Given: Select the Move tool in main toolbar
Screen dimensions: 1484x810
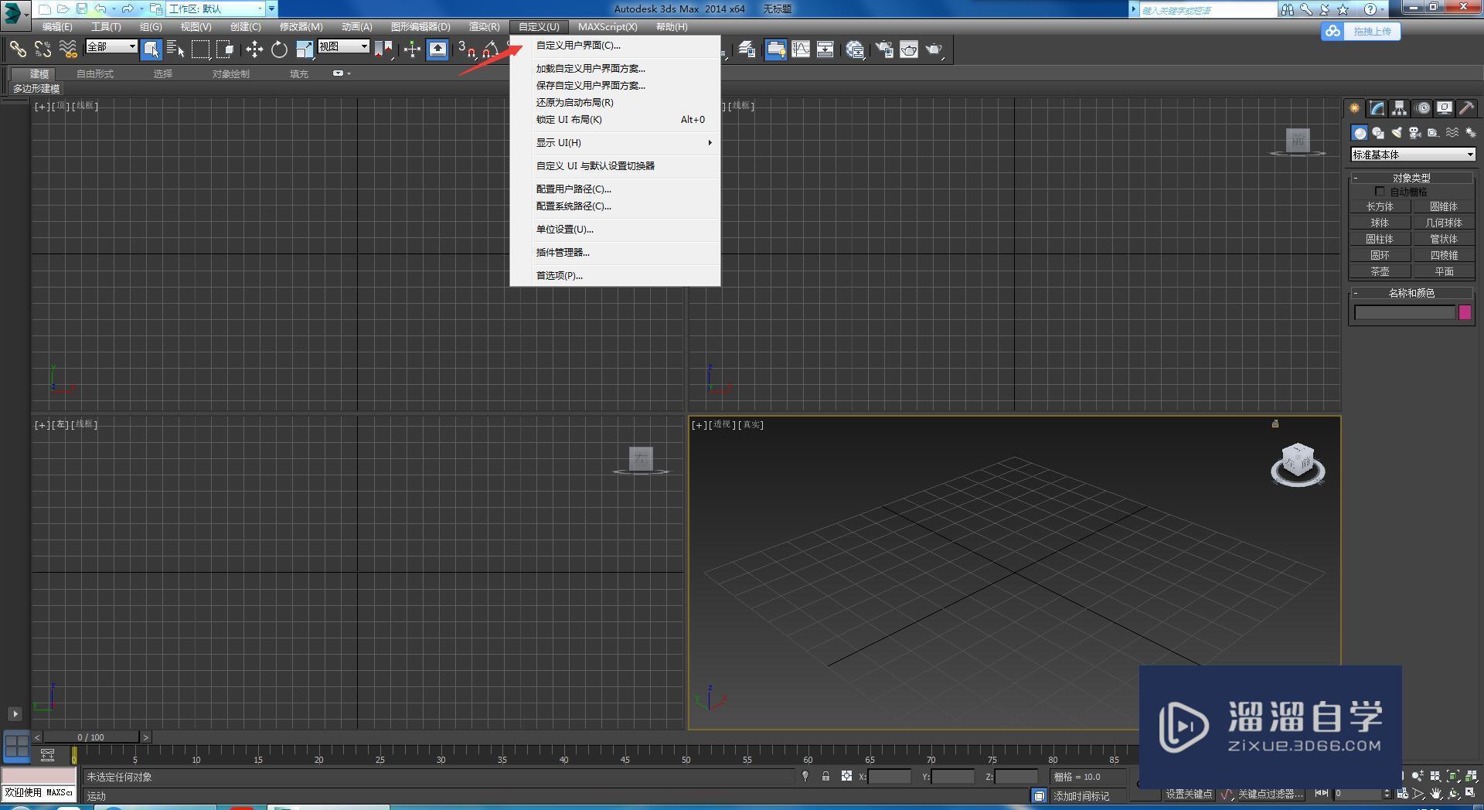Looking at the screenshot, I should [x=254, y=49].
